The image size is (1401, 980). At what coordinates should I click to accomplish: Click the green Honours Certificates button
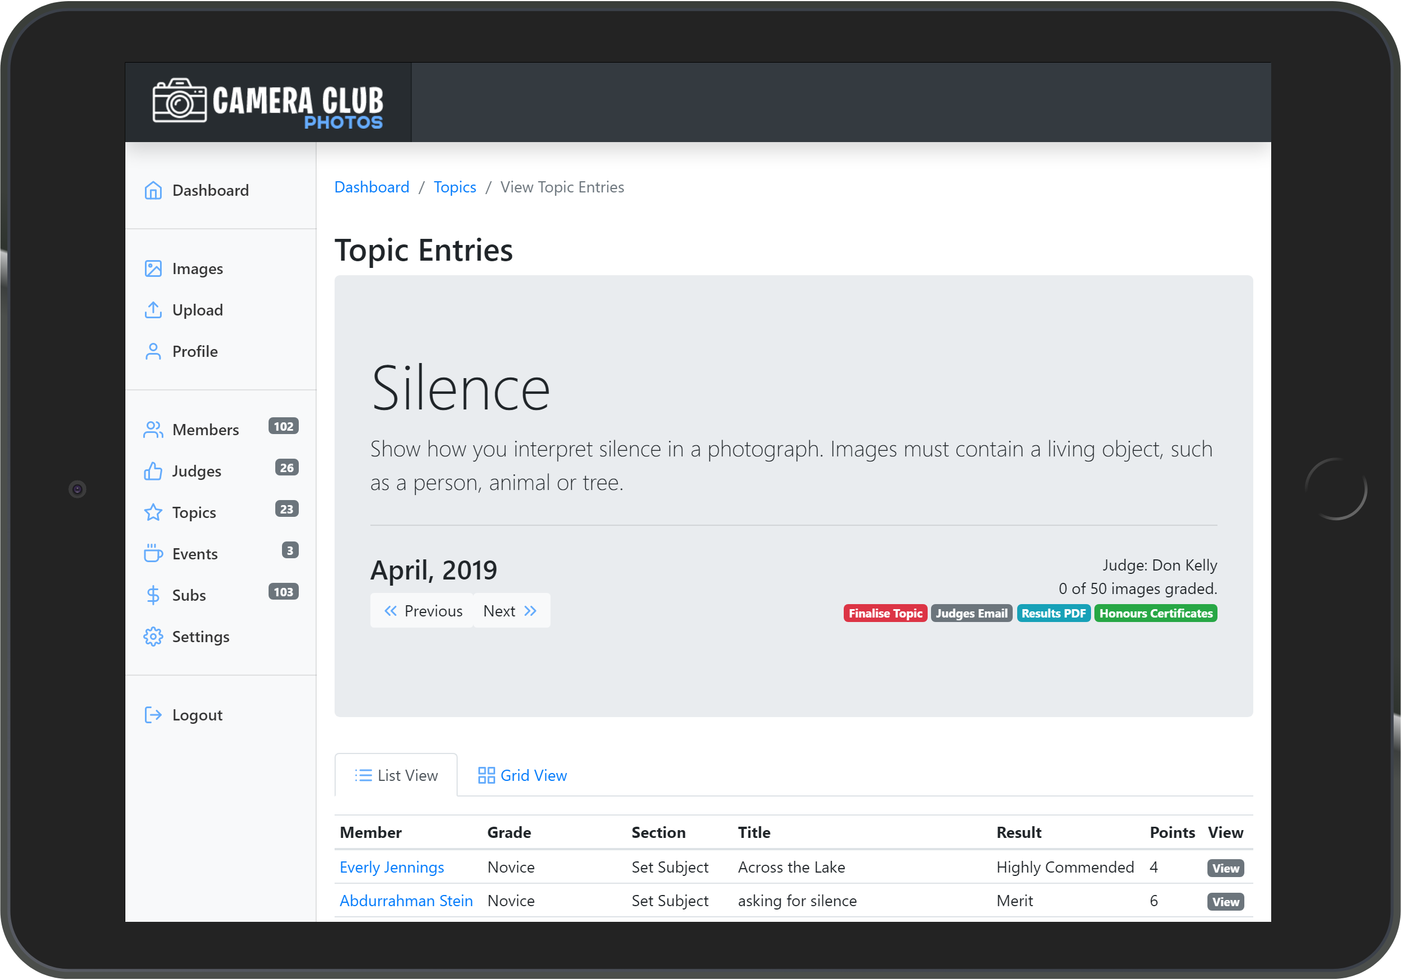click(x=1155, y=613)
